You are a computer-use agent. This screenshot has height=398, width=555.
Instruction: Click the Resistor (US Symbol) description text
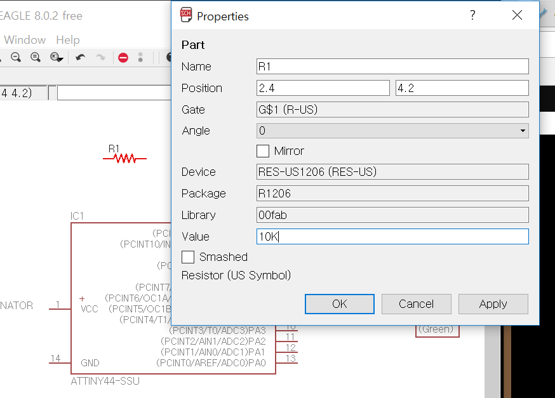(236, 275)
